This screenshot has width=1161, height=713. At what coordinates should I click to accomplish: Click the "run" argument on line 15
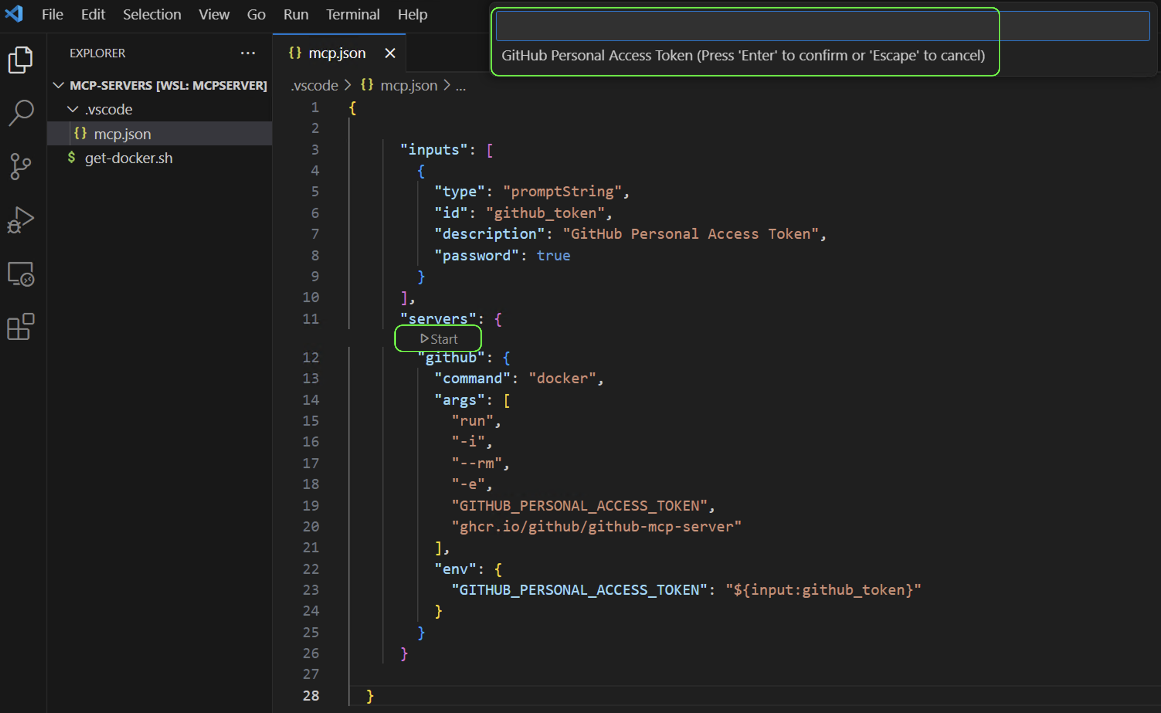[x=472, y=421]
